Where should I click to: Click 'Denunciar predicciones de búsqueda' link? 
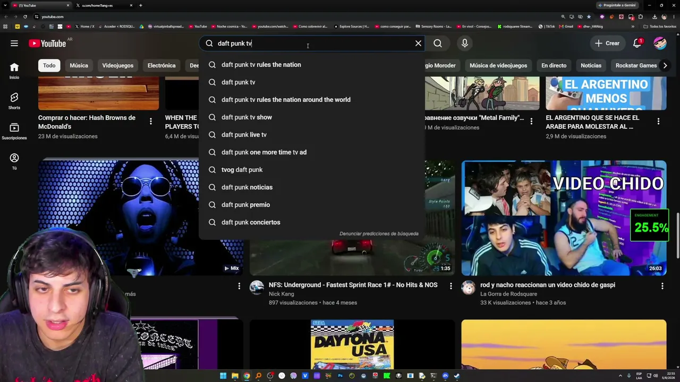tap(379, 233)
